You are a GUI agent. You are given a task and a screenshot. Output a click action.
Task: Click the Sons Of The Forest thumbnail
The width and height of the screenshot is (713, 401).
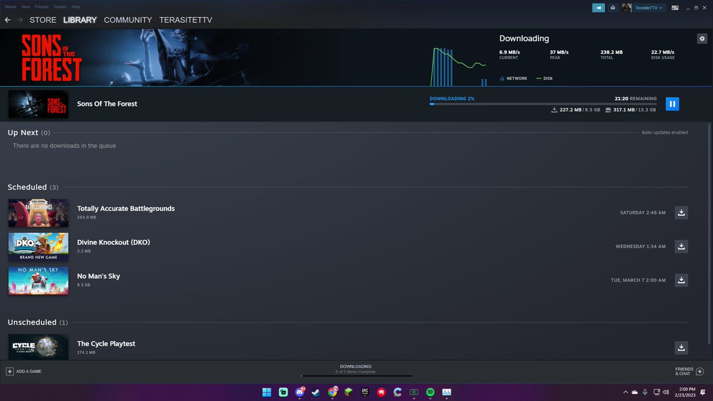click(38, 104)
